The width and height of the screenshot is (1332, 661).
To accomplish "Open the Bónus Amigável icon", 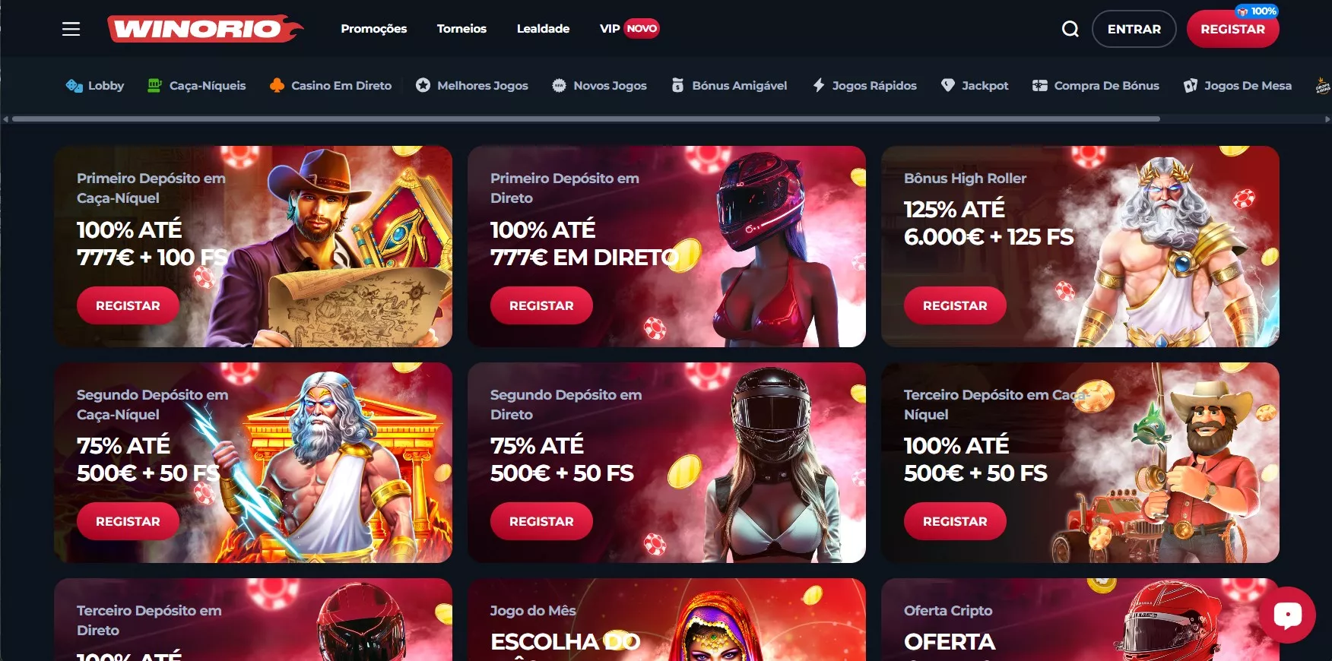I will tap(677, 86).
